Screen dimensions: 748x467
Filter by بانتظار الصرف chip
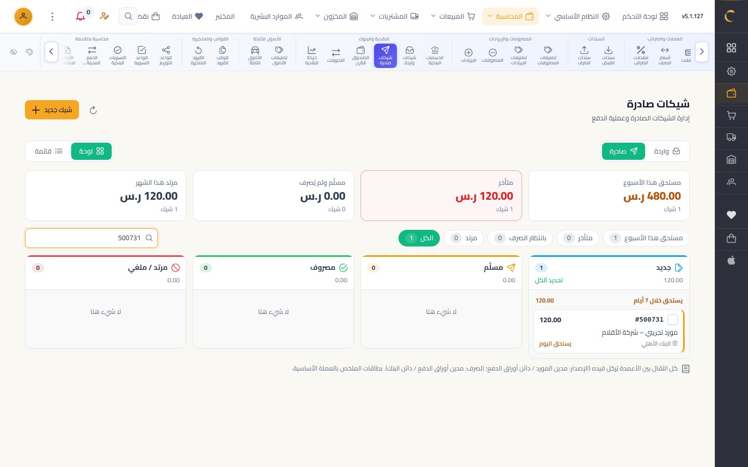click(520, 238)
